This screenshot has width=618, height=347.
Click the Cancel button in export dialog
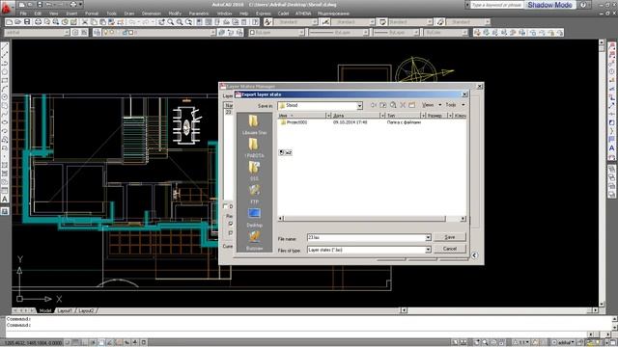click(450, 249)
